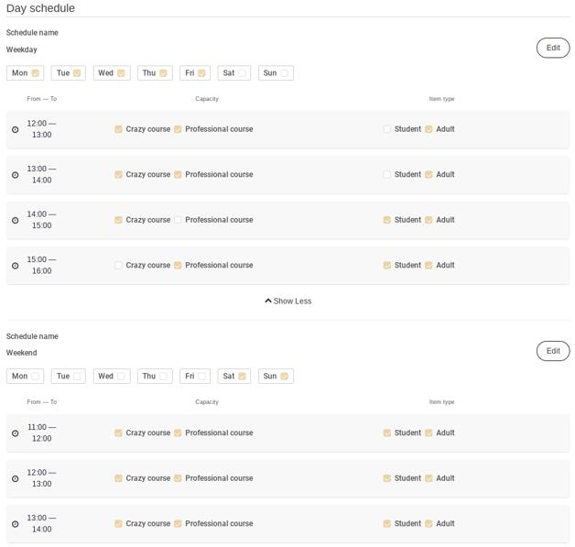The width and height of the screenshot is (575, 547).
Task: Click clock icon for weekend 13:00 — 14:00 row
Action: tap(15, 524)
